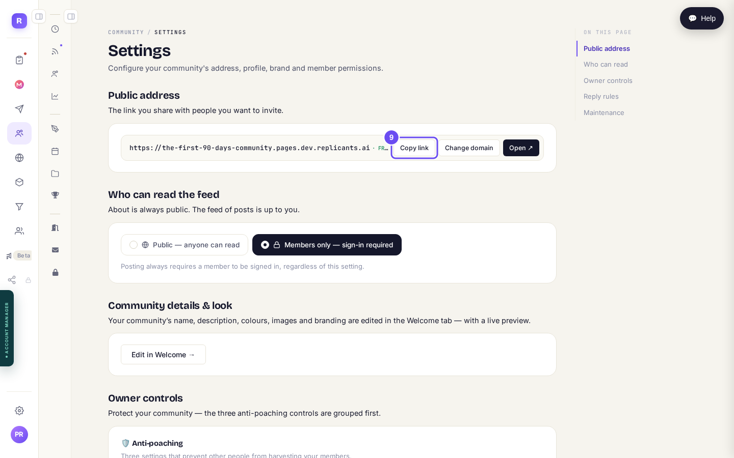Screen dimensions: 734x458
Task: Toggle the secondary sidebar panel icon
Action: tap(71, 16)
